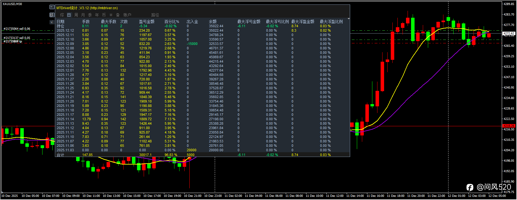
Task: Select the 2025.12.09 date row
Action: pos(203,44)
